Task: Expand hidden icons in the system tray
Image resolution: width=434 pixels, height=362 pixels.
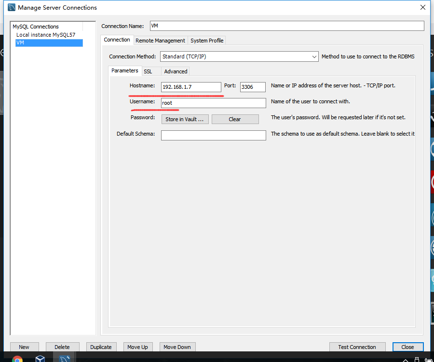Action: (406, 360)
